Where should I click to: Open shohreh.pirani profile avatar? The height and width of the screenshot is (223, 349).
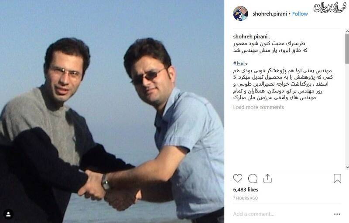[x=240, y=13]
